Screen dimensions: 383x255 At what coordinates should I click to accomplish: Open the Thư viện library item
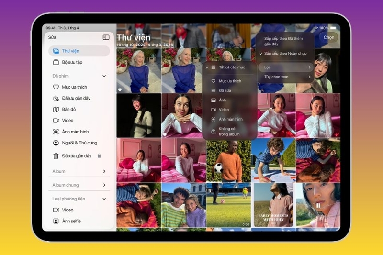pyautogui.click(x=79, y=51)
